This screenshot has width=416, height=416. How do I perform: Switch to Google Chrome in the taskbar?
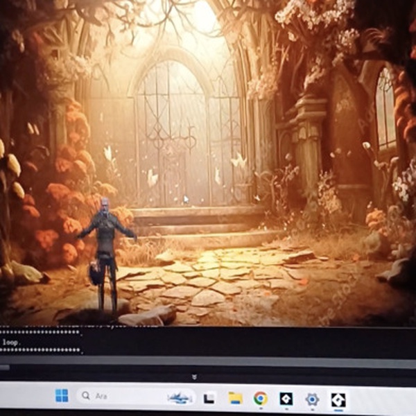(261, 399)
